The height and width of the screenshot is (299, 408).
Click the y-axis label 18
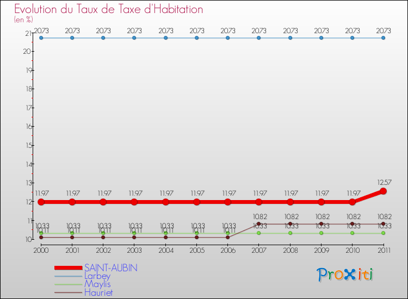(x=29, y=89)
